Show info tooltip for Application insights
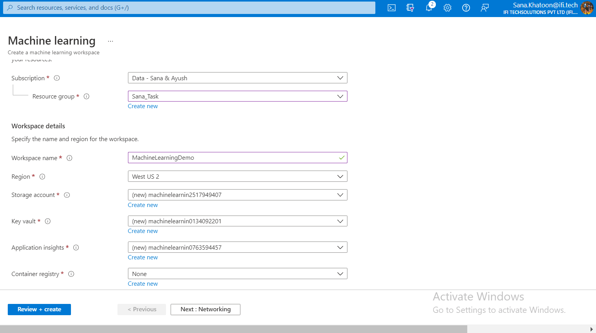 coord(76,248)
